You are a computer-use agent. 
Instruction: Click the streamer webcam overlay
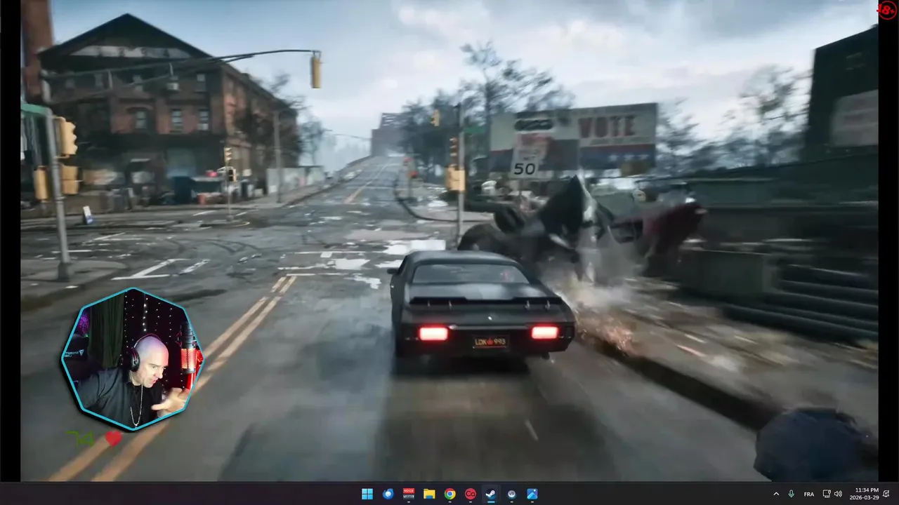point(132,358)
